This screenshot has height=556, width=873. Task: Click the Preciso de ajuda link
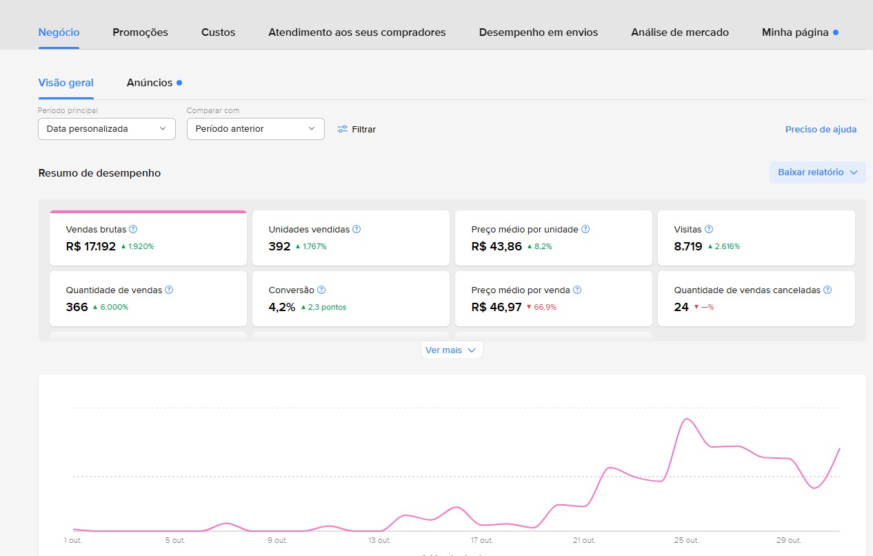click(x=821, y=129)
